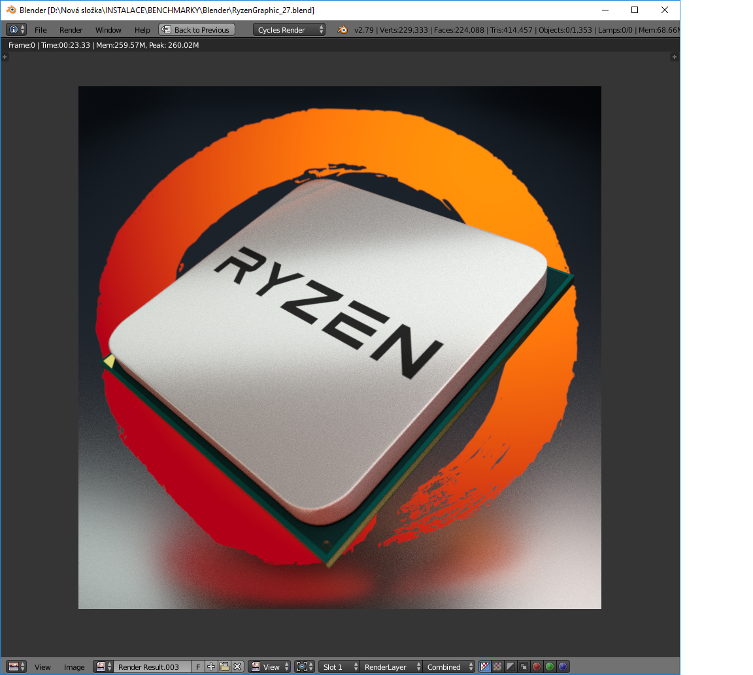This screenshot has height=675, width=753.
Task: Open the Image menu in the bottom bar
Action: tap(74, 667)
